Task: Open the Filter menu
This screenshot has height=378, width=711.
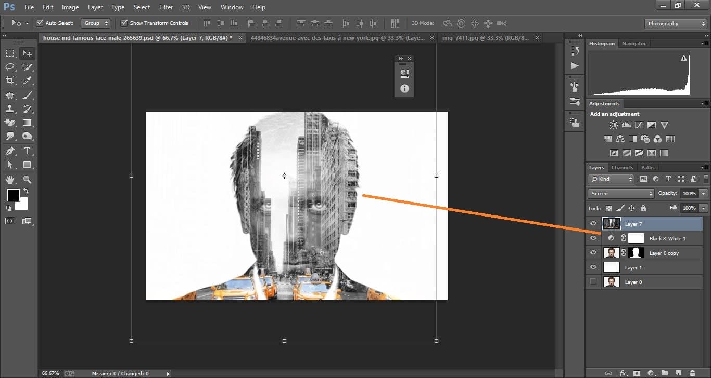Action: pos(166,7)
